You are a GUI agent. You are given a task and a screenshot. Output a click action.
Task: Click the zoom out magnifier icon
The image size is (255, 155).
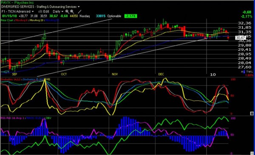click(72, 11)
